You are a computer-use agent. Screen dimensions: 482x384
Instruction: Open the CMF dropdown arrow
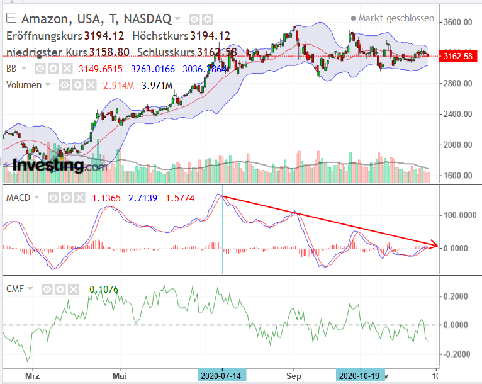30,288
